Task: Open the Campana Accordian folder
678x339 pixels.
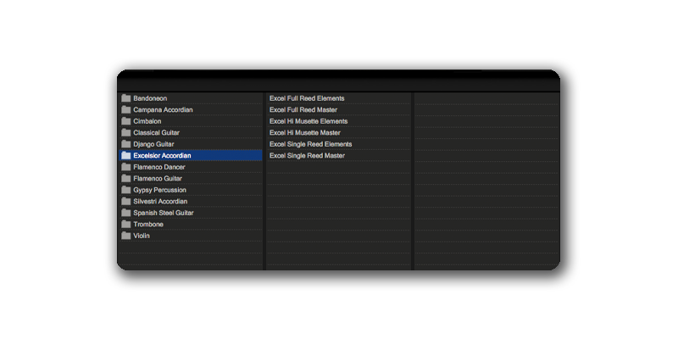Action: [163, 110]
